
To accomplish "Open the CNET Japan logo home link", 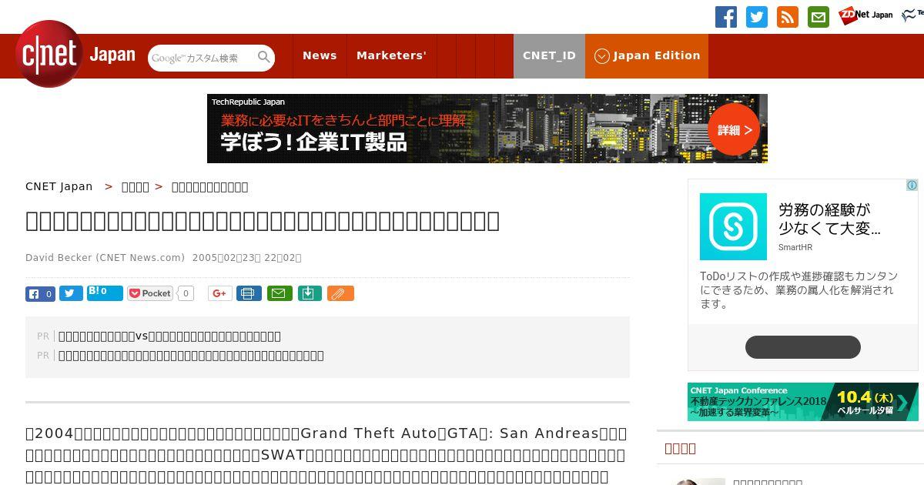I will pyautogui.click(x=75, y=54).
